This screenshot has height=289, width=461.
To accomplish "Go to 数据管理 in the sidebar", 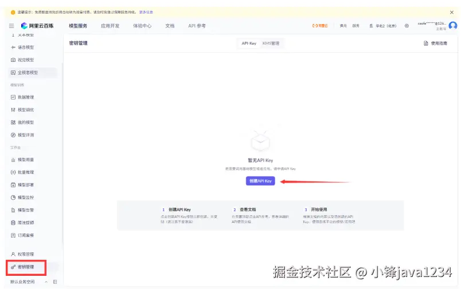I will (x=22, y=97).
